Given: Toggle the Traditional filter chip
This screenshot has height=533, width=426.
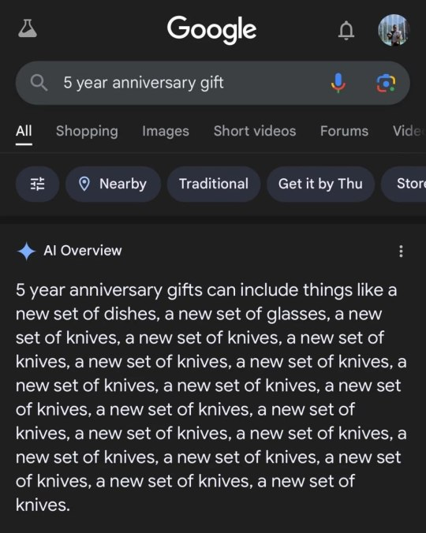Looking at the screenshot, I should pos(214,184).
